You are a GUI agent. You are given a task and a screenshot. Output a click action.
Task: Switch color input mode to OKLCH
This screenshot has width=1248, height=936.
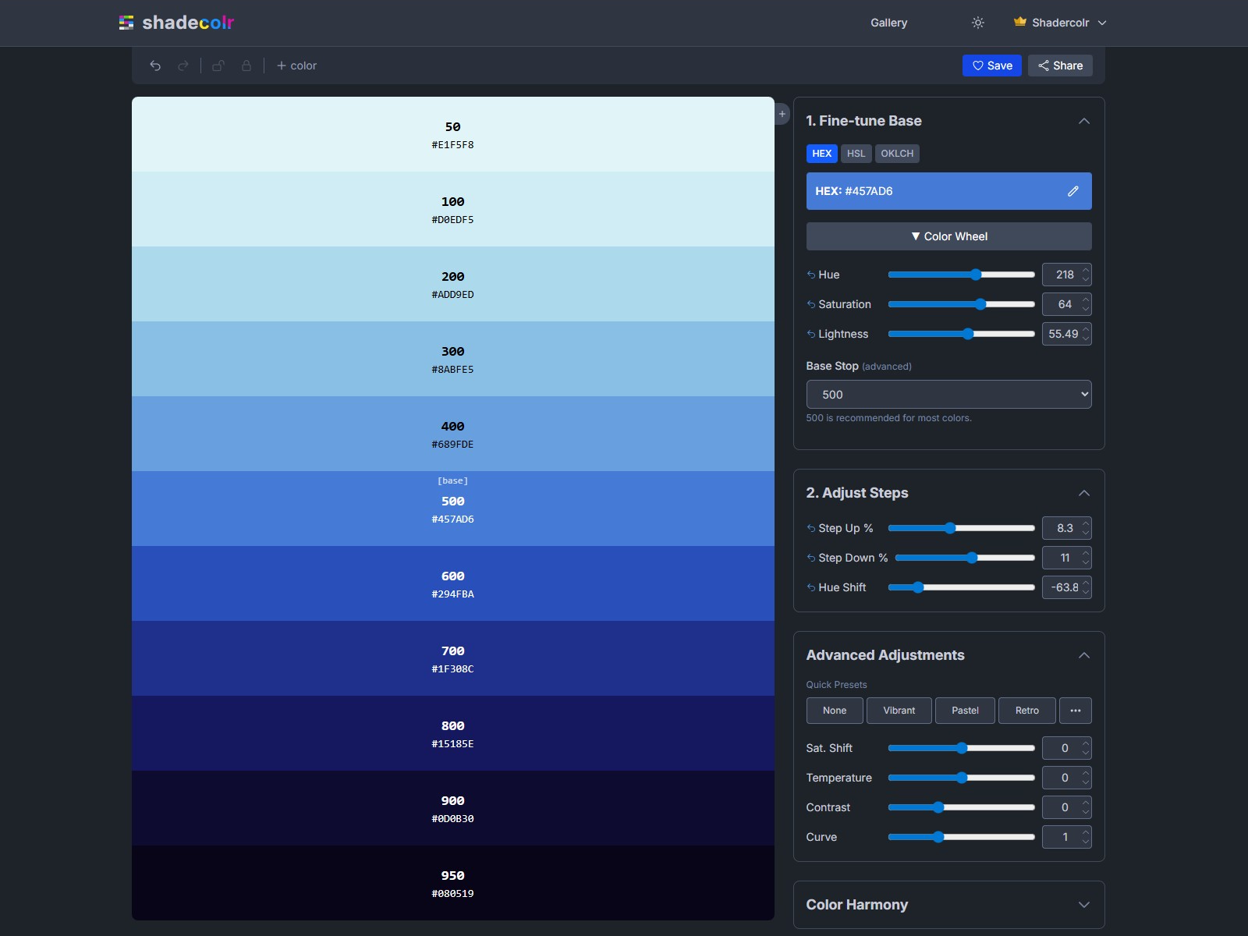[897, 154]
